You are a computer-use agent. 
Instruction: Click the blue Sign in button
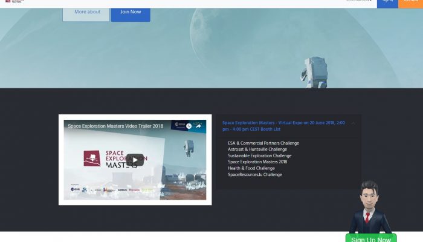(387, 3)
